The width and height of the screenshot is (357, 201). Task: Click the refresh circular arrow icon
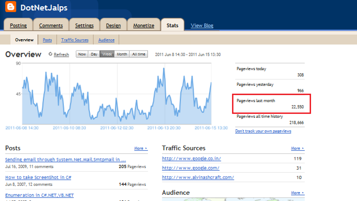coord(50,54)
